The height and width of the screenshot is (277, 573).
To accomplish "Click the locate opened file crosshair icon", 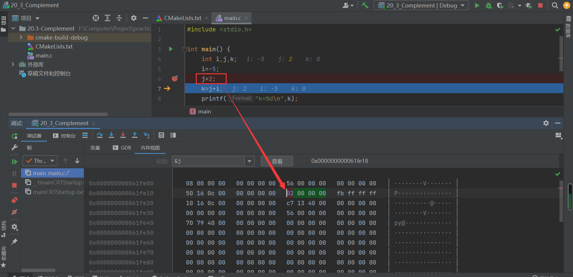I will (96, 18).
